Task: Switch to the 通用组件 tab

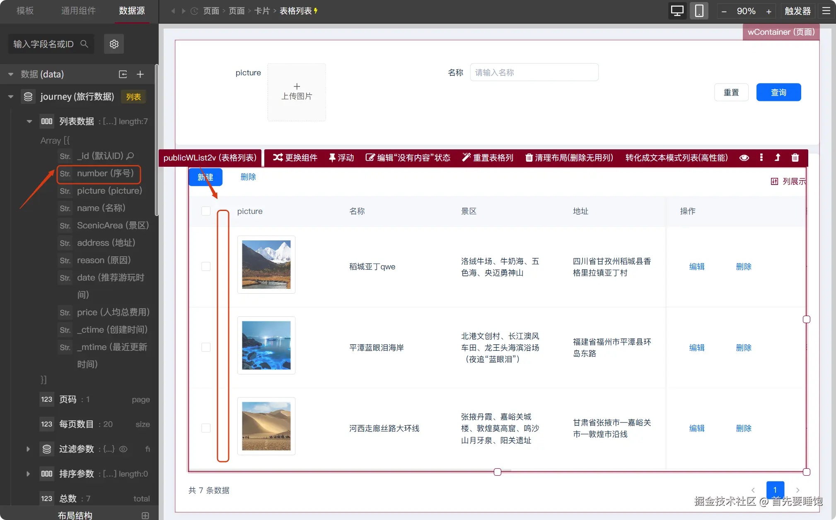Action: click(x=78, y=11)
